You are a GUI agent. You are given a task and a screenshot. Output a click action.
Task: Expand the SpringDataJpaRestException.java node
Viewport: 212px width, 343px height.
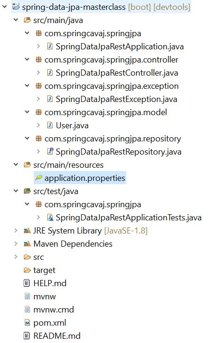(38, 99)
